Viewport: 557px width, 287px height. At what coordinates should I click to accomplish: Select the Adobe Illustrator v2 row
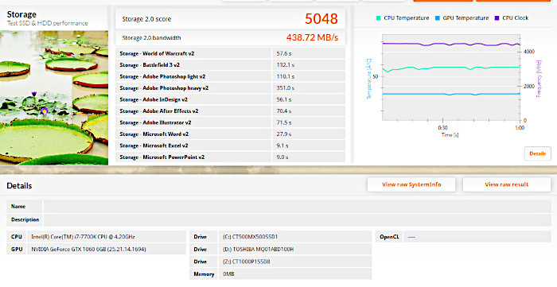230,122
